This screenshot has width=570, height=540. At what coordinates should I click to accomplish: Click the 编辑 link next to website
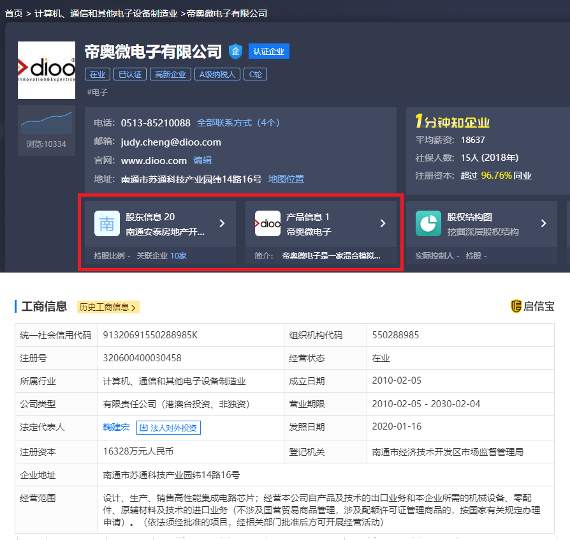click(x=203, y=160)
